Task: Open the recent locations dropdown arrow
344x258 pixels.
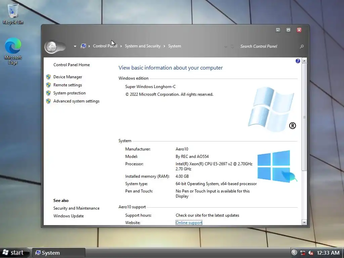Action: click(75, 46)
